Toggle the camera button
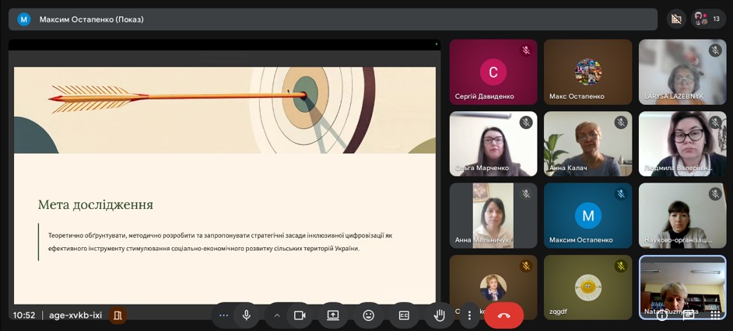Viewport: 733px width, 331px height. click(300, 315)
